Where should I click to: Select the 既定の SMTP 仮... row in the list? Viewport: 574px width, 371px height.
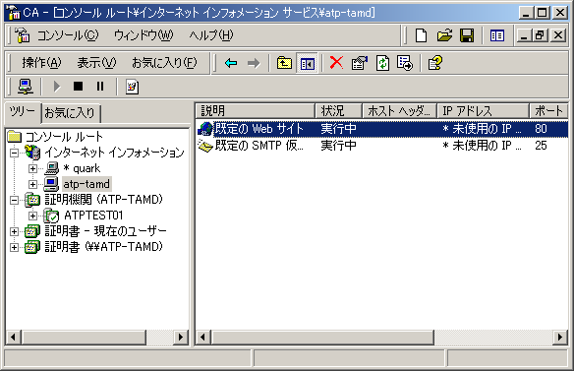point(382,146)
